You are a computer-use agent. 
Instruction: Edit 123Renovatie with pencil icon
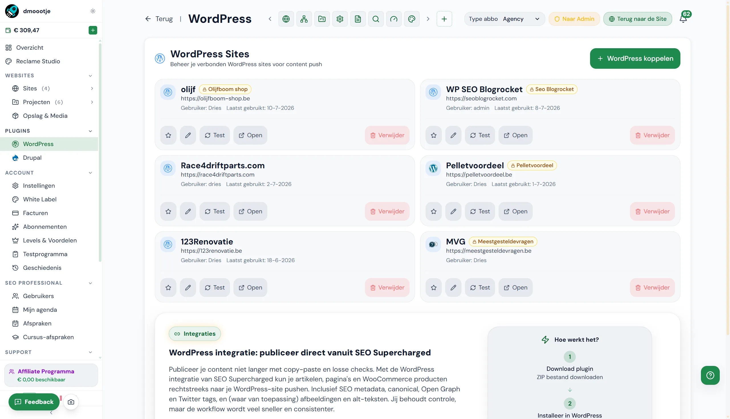click(x=188, y=288)
